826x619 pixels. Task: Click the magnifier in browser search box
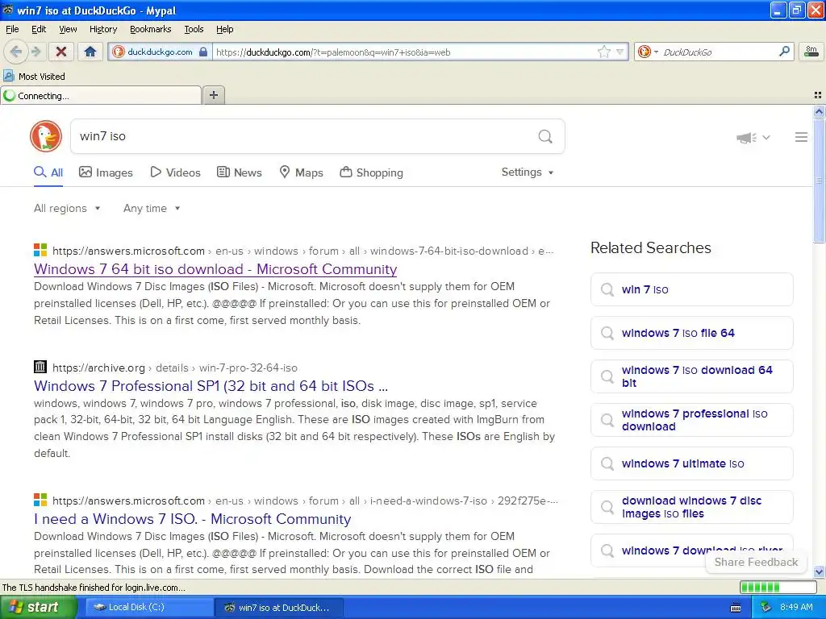pos(784,51)
